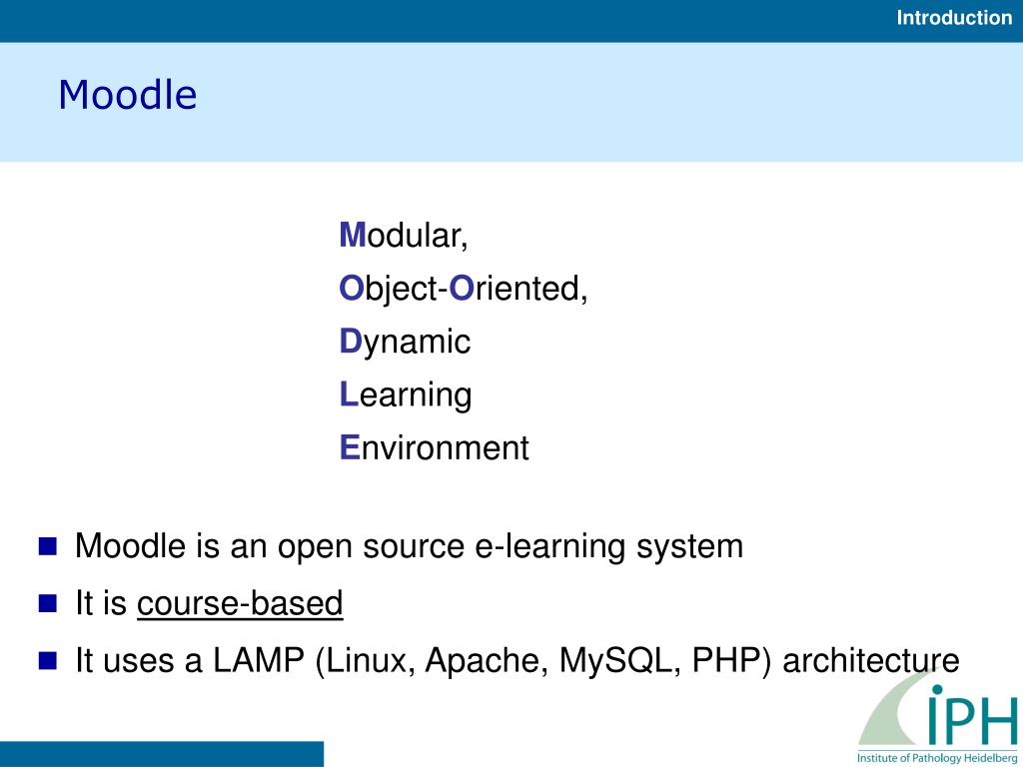Click Institute of Pathology Heidelberg caption

pyautogui.click(x=937, y=759)
